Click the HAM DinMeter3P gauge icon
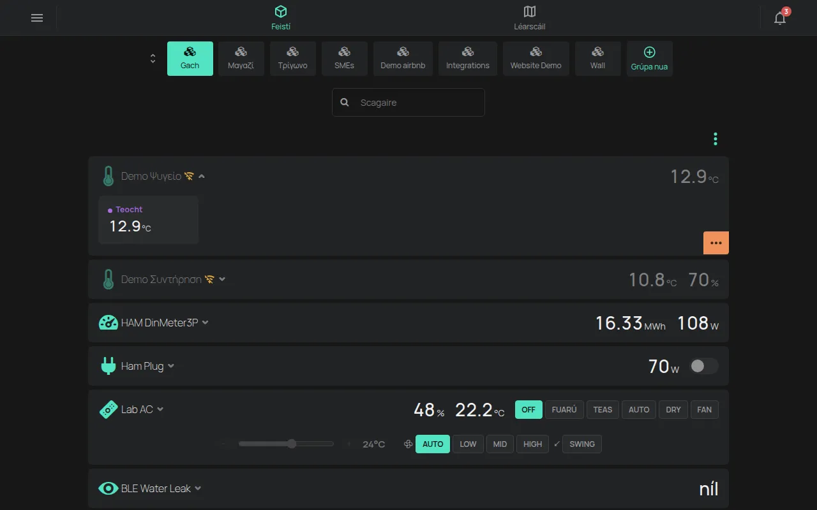The height and width of the screenshot is (510, 817). coord(109,323)
